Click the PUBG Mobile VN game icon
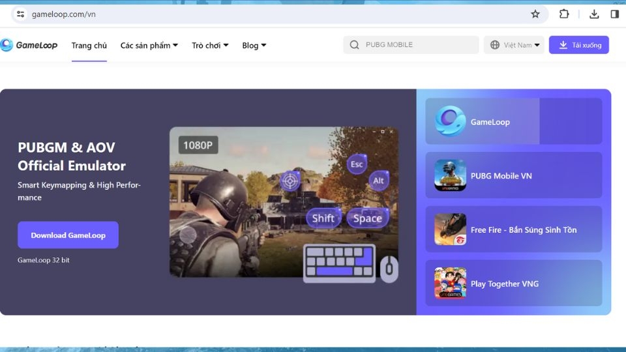 (x=450, y=175)
